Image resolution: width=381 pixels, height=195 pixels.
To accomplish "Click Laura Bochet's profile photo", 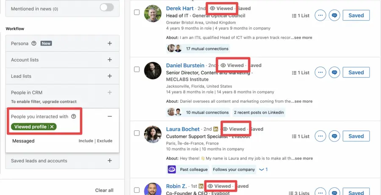I will click(x=152, y=134).
